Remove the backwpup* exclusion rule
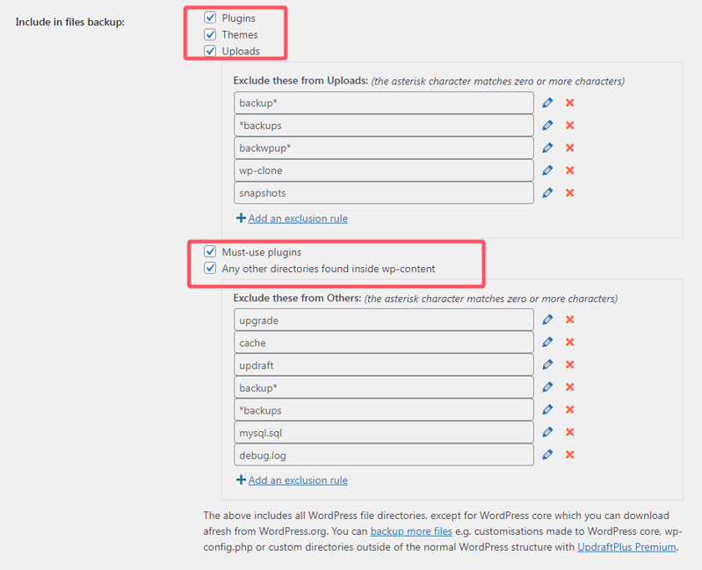Image resolution: width=702 pixels, height=570 pixels. point(569,148)
